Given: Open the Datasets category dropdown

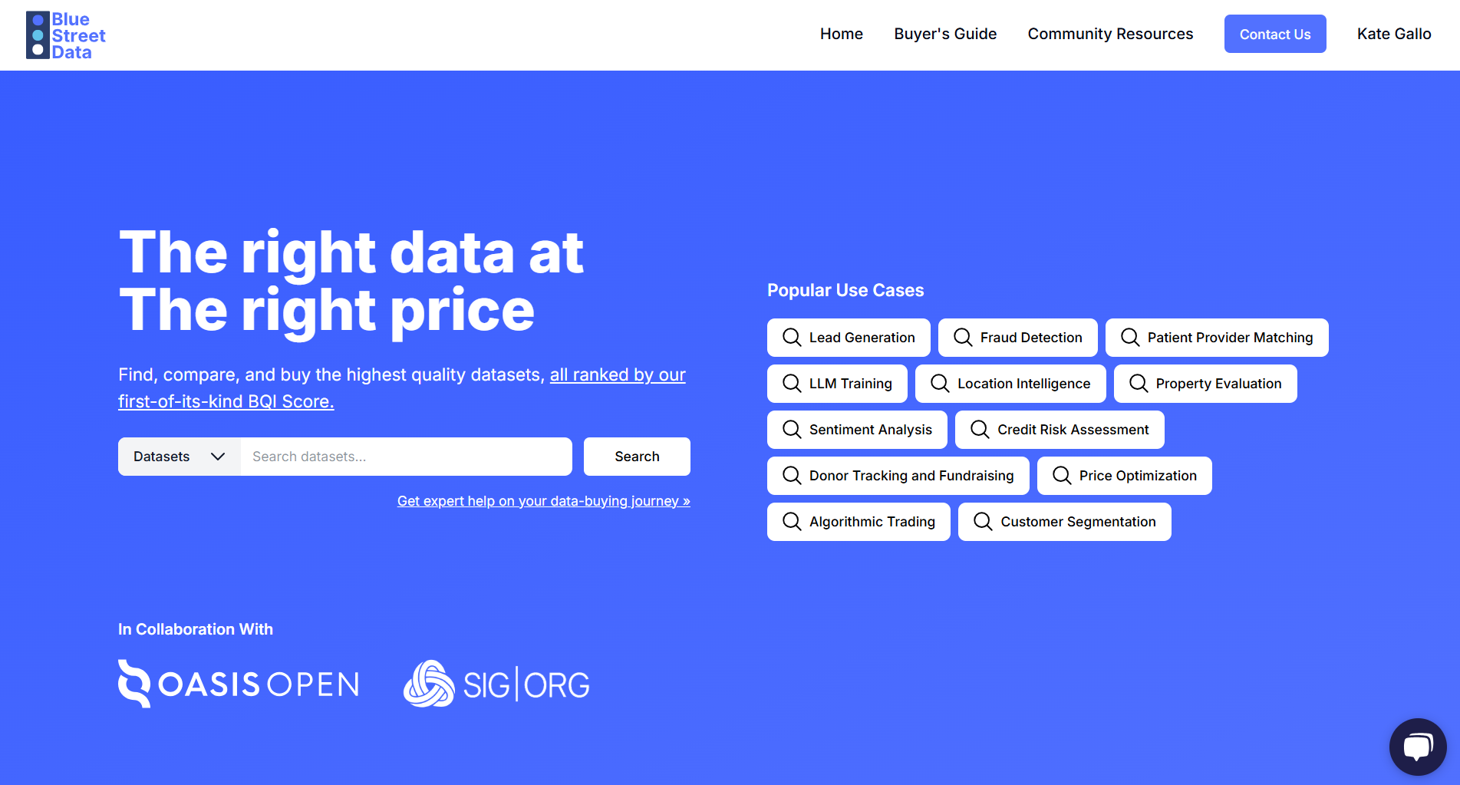Looking at the screenshot, I should pyautogui.click(x=178, y=456).
